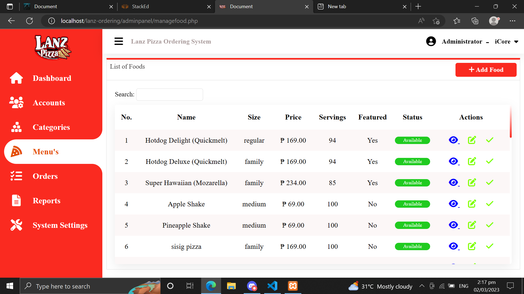
Task: Open the Orders menu item
Action: (x=45, y=176)
